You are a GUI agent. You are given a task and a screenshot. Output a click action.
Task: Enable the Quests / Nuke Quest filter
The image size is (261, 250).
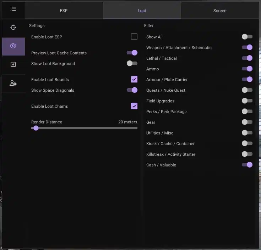(247, 90)
